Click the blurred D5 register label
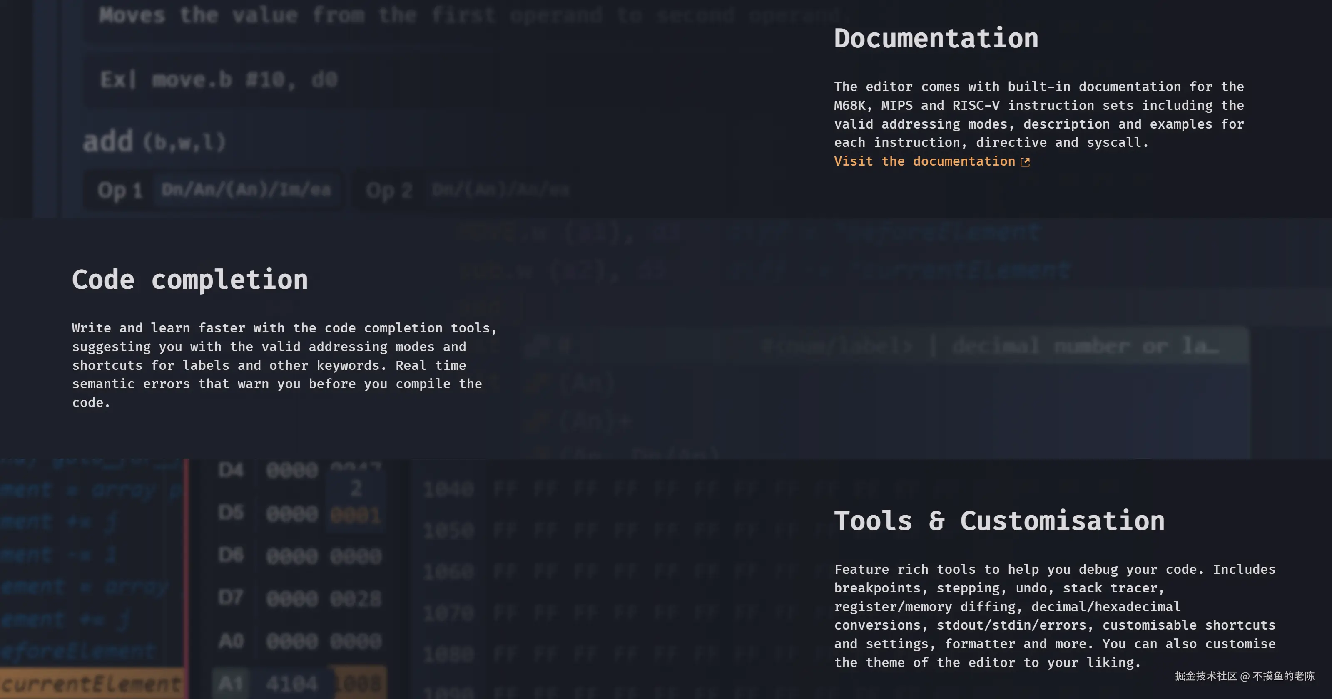Viewport: 1332px width, 699px height. coord(231,513)
